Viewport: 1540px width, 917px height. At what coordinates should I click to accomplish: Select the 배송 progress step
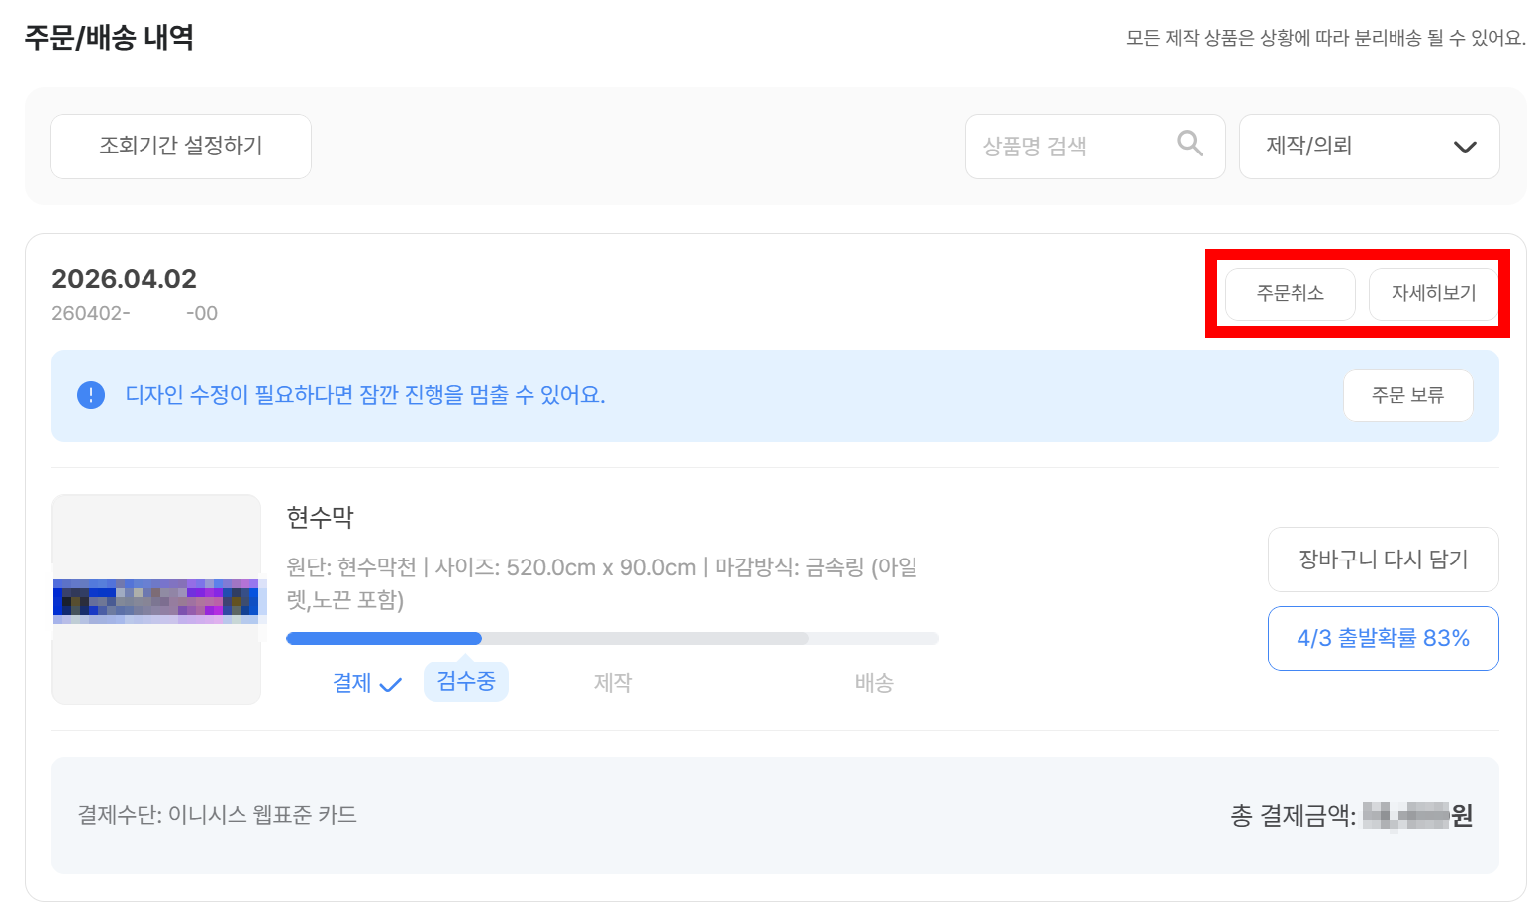874,682
